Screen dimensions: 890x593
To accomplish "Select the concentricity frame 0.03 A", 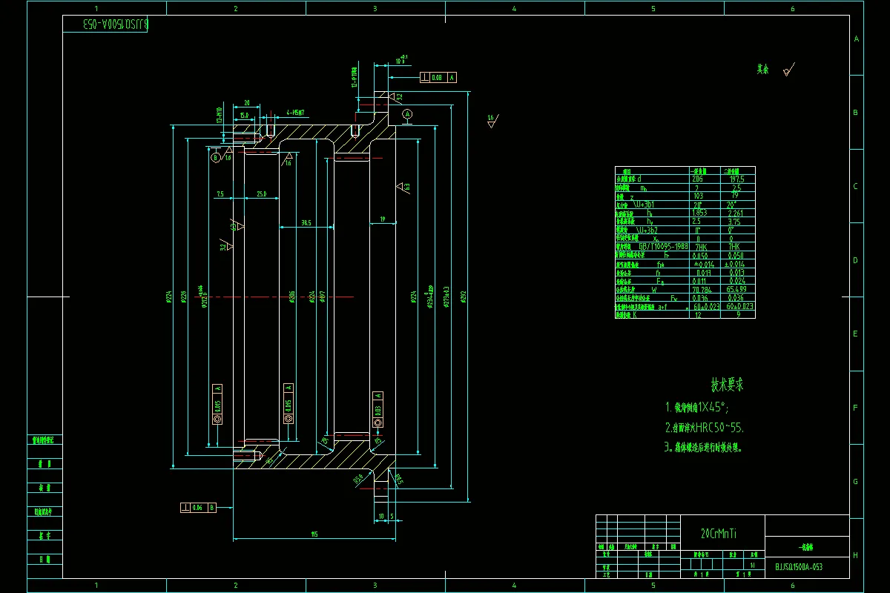I will [x=378, y=409].
